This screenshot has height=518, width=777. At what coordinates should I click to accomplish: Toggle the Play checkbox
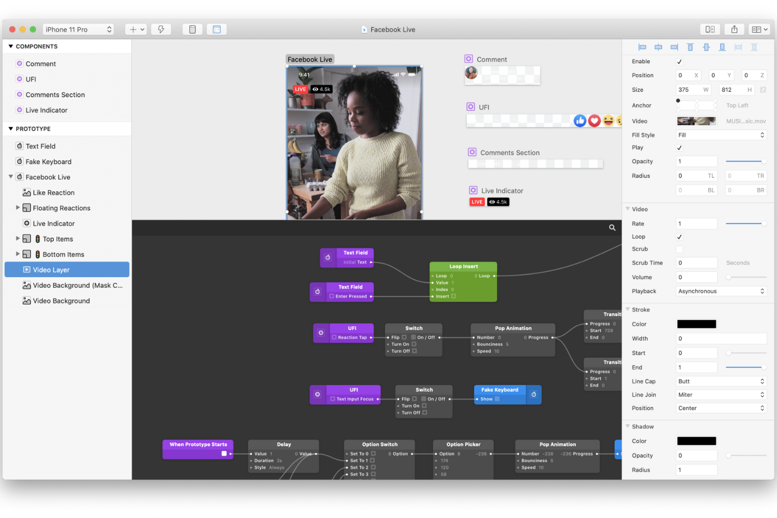(679, 147)
